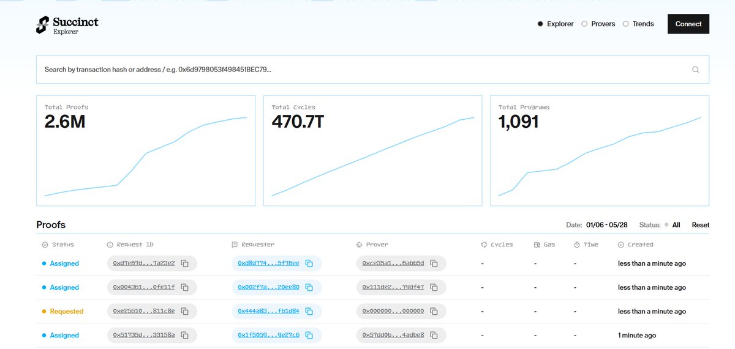
Task: Click the Total Programs 1,091 chart
Action: tap(600, 150)
